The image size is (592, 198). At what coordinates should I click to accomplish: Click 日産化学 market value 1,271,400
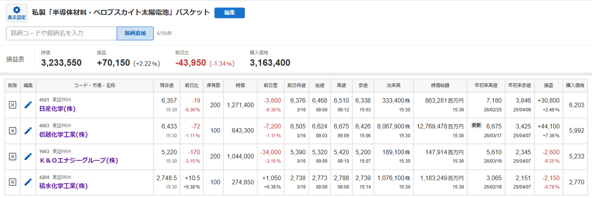240,105
